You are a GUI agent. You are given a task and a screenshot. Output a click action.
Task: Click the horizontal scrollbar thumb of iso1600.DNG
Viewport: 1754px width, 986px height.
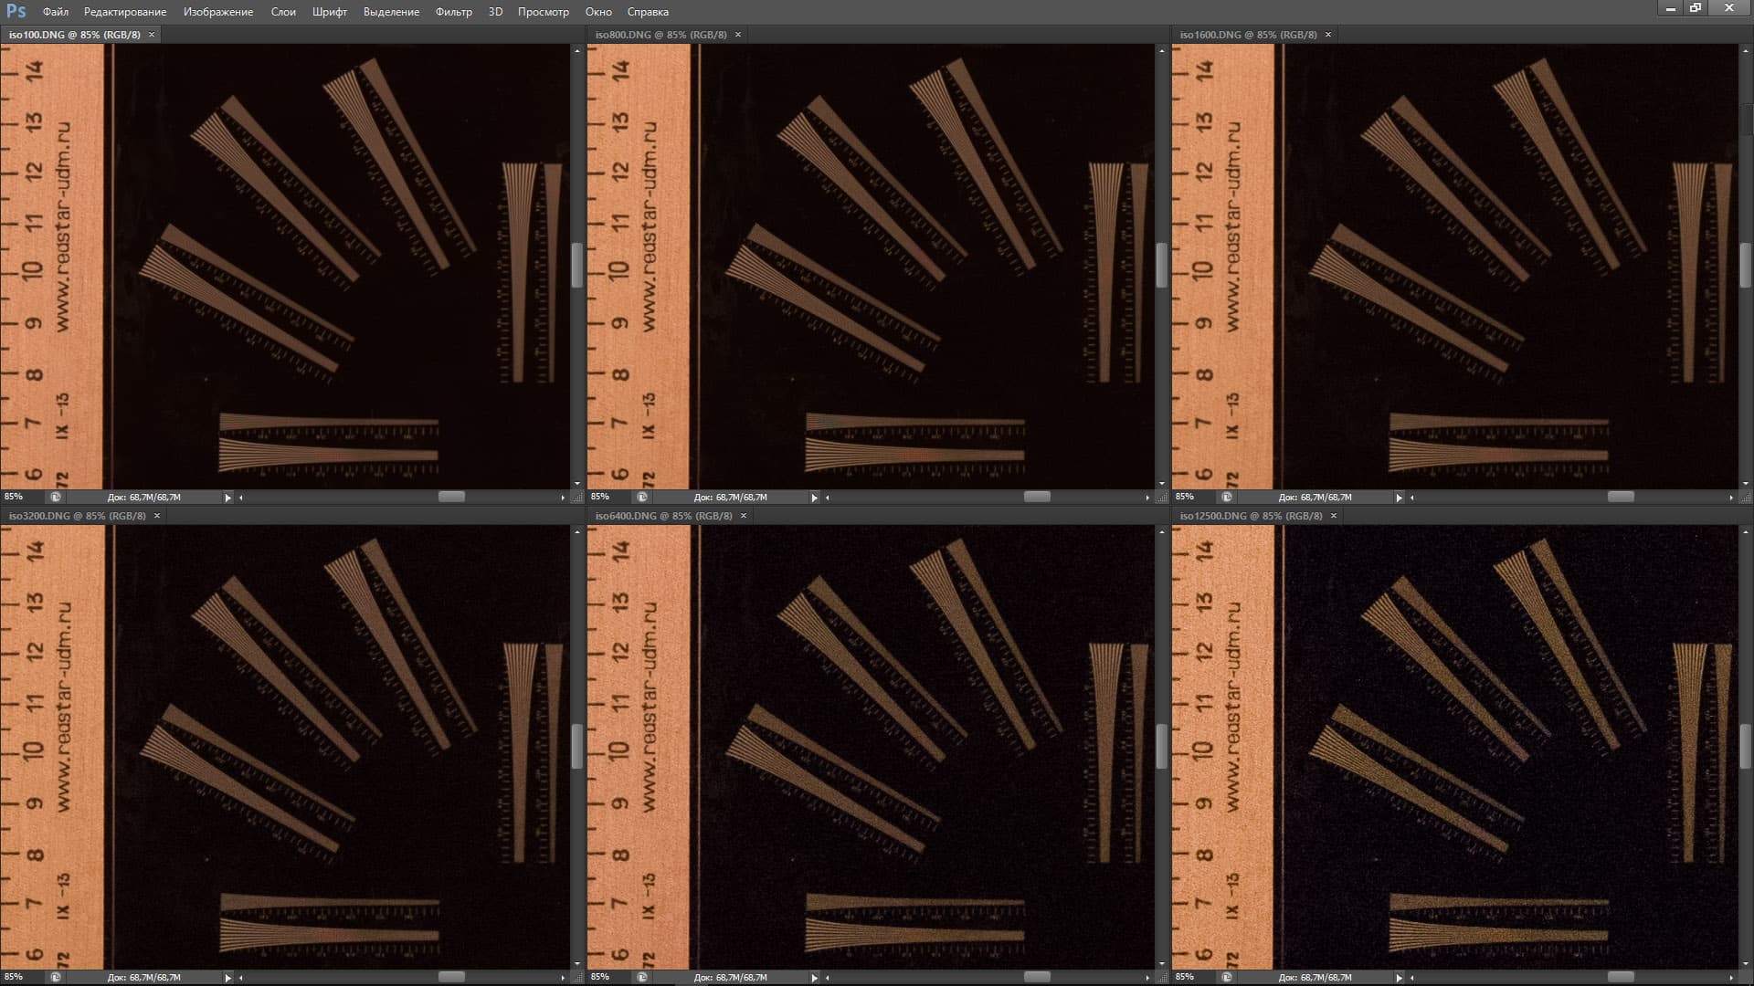pos(1621,497)
